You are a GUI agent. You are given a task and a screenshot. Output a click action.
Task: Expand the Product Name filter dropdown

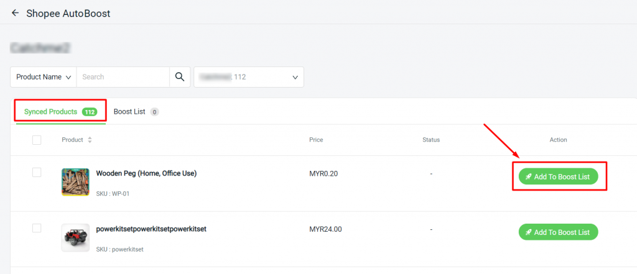[x=43, y=77]
